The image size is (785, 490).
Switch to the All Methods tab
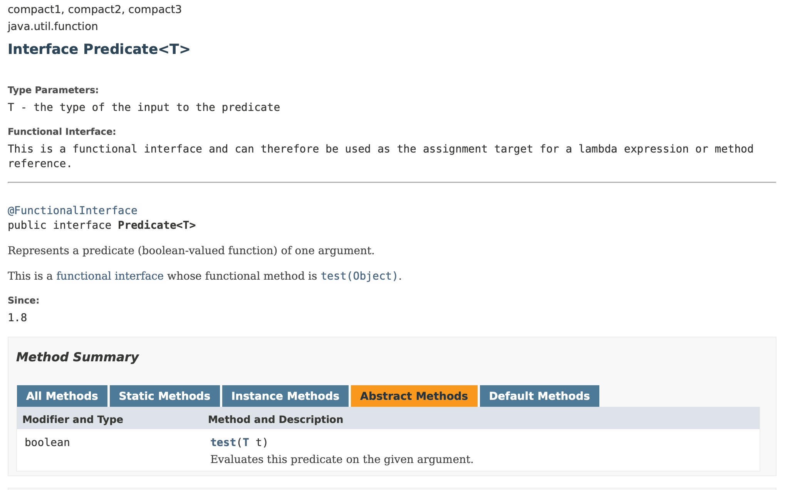point(62,396)
